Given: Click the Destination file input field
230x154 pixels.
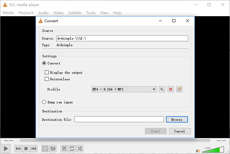Looking at the screenshot, I should [x=119, y=119].
